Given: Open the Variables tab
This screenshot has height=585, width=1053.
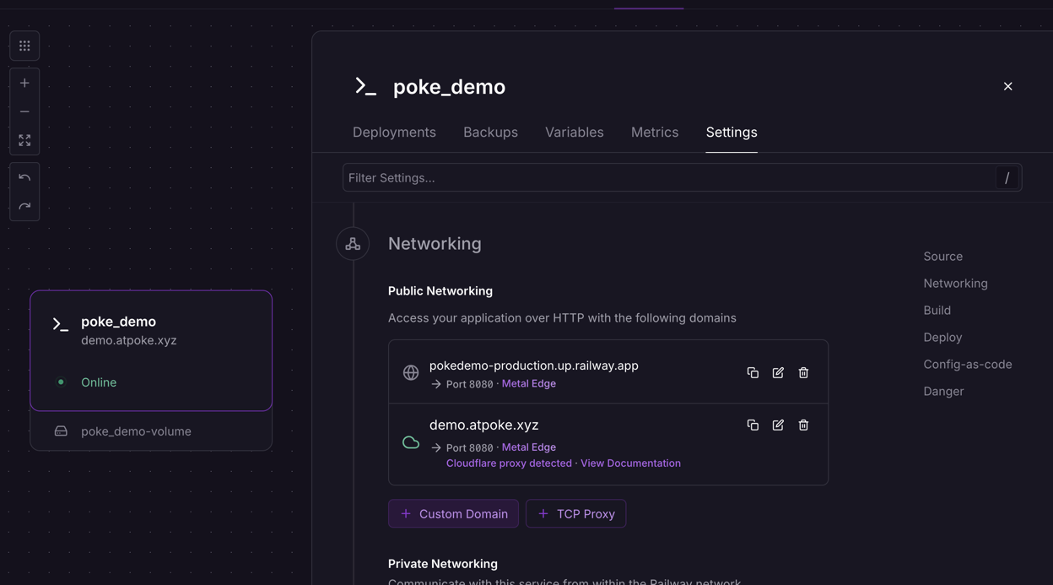Looking at the screenshot, I should coord(574,133).
